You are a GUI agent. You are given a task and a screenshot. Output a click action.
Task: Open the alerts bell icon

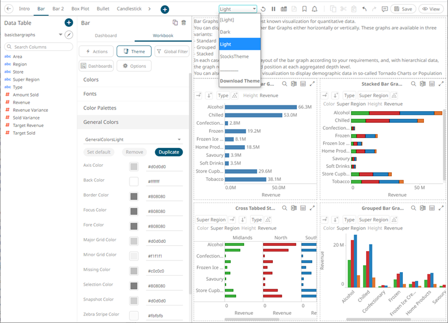click(x=315, y=9)
